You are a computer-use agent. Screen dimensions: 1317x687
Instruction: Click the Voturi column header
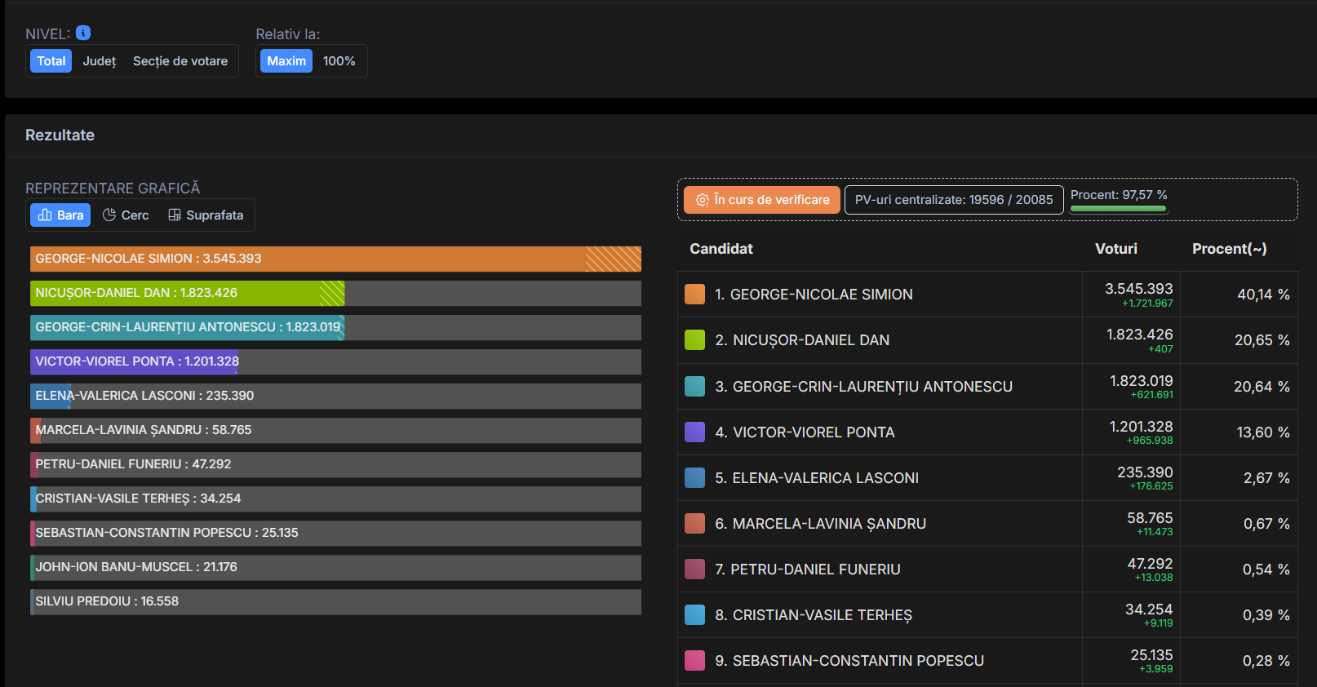[1115, 249]
